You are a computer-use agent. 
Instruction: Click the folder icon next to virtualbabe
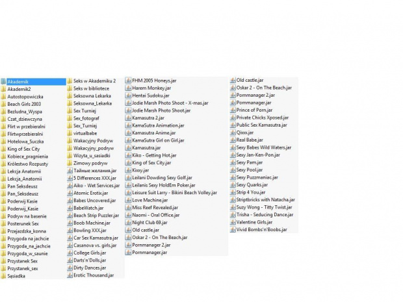tap(70, 133)
